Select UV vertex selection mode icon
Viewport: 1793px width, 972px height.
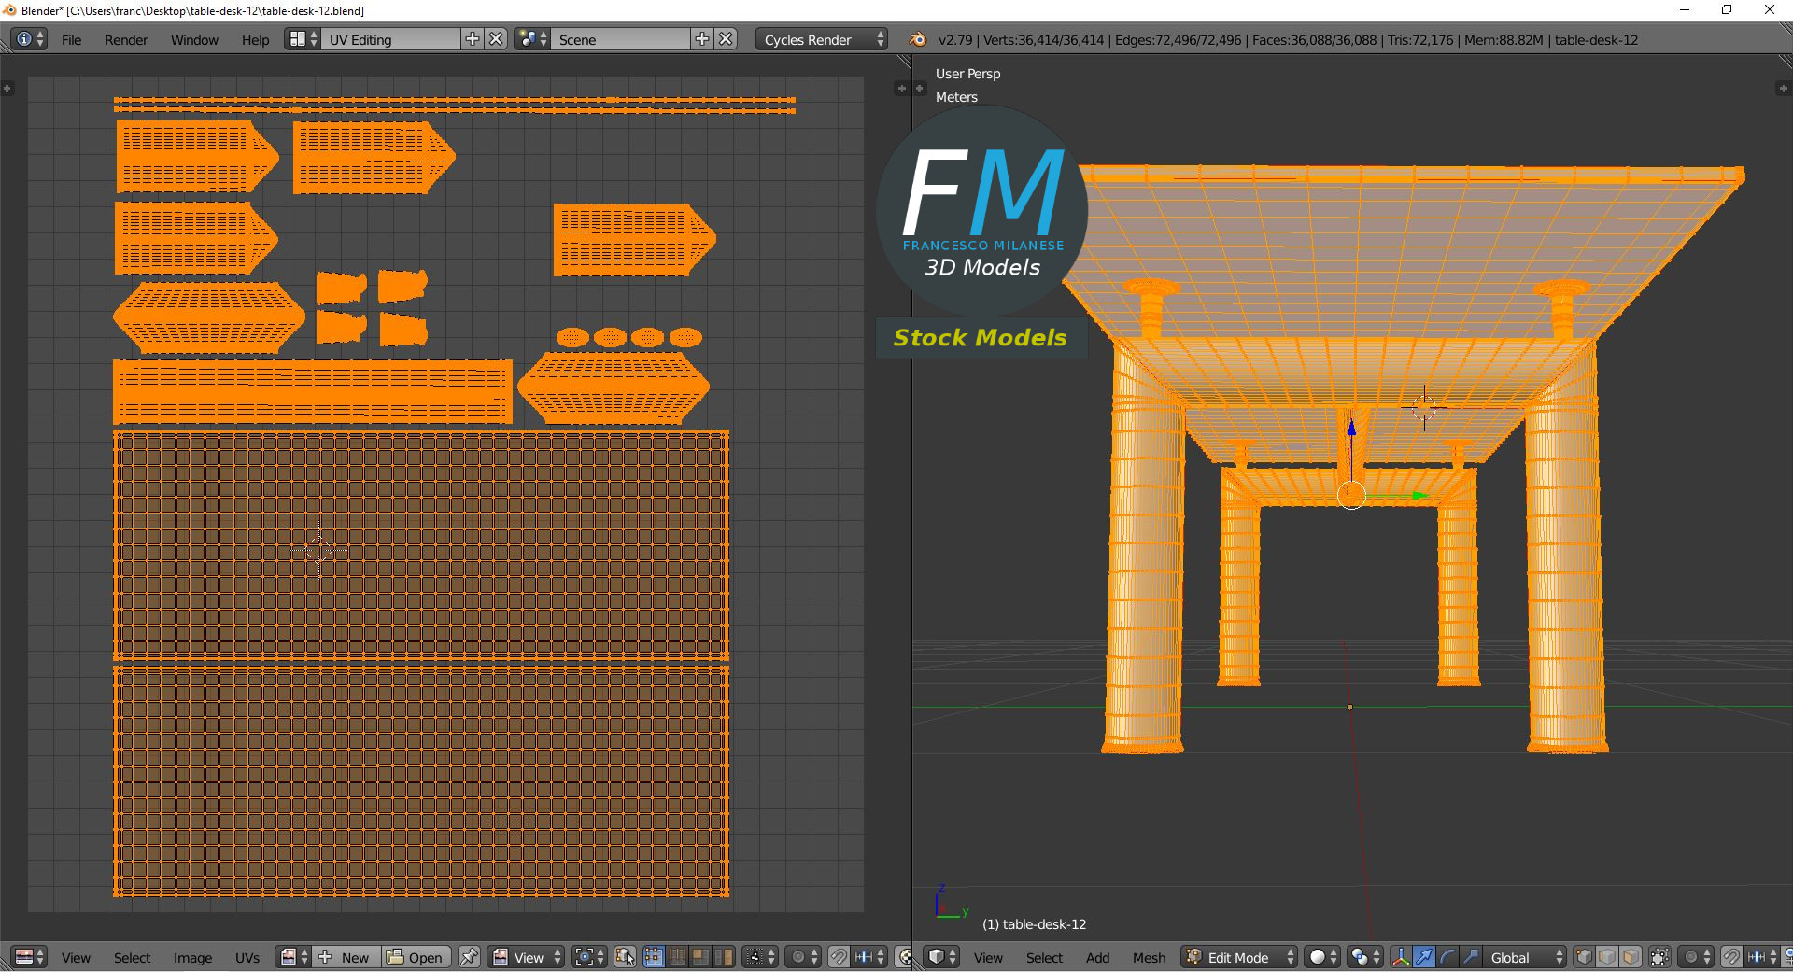point(654,957)
